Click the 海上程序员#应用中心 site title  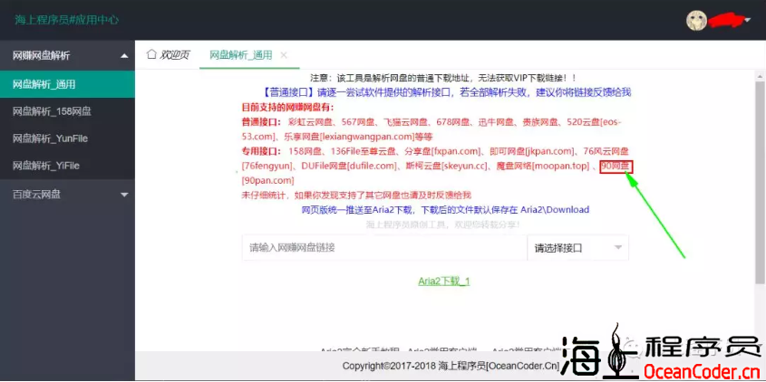[x=66, y=20]
